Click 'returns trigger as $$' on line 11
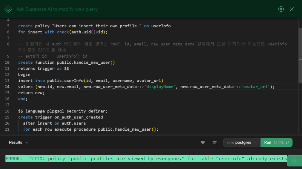The height and width of the screenshot is (169, 302). click(x=44, y=69)
